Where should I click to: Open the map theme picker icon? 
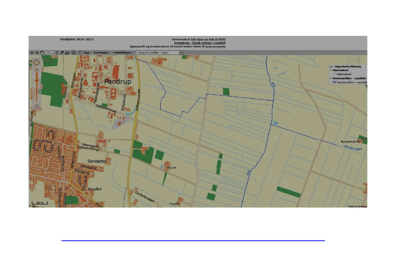73,52
